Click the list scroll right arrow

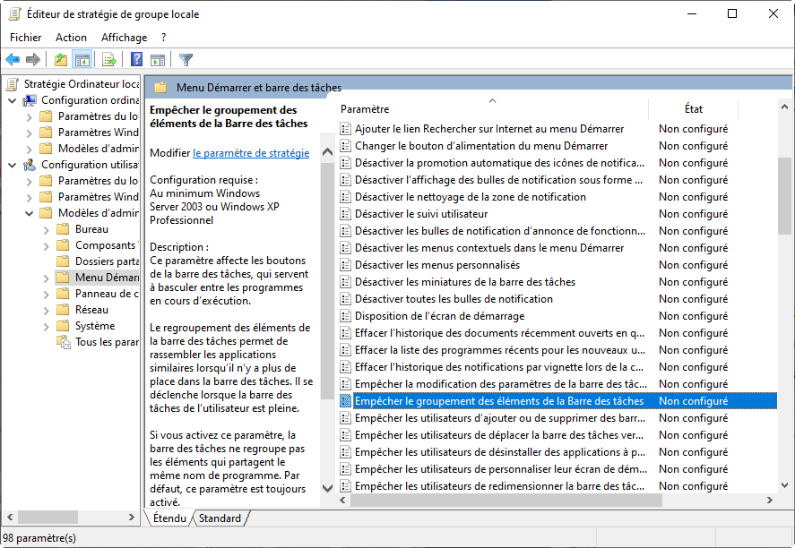click(x=770, y=501)
